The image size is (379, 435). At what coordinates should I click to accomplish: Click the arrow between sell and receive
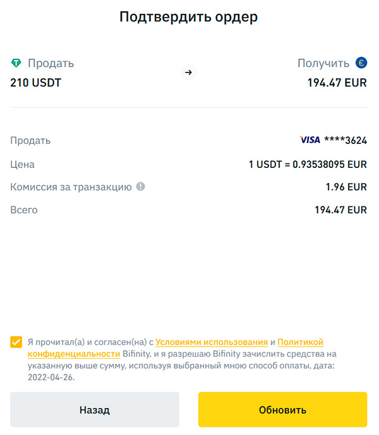(188, 73)
